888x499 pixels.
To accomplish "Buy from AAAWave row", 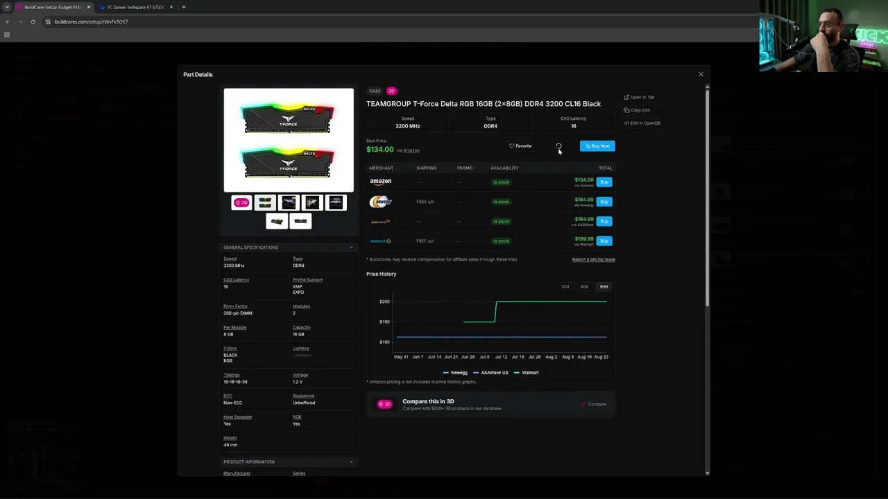I will [604, 221].
